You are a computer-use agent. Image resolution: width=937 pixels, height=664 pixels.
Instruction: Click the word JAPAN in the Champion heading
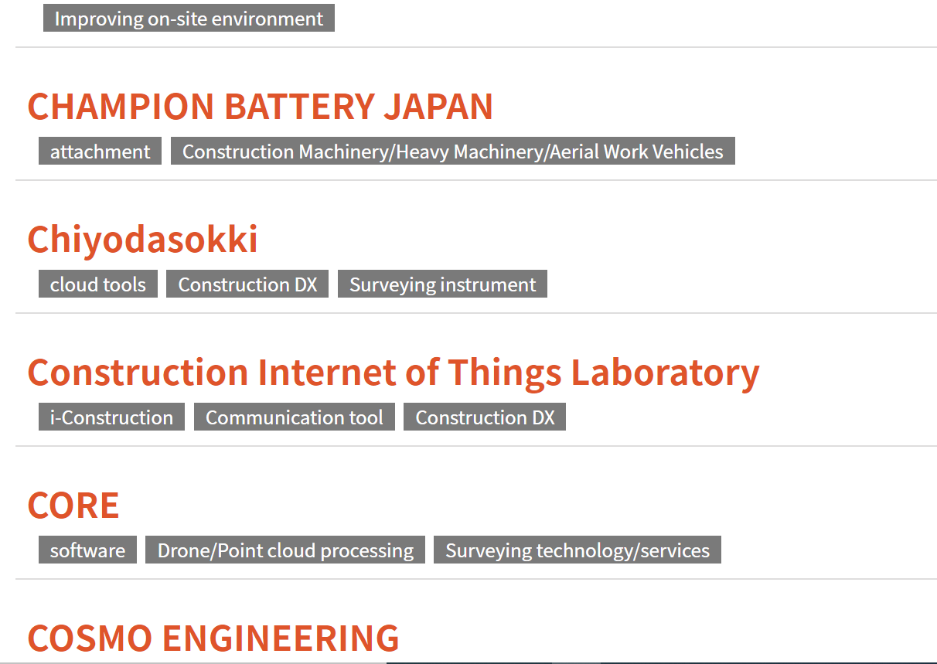[438, 107]
